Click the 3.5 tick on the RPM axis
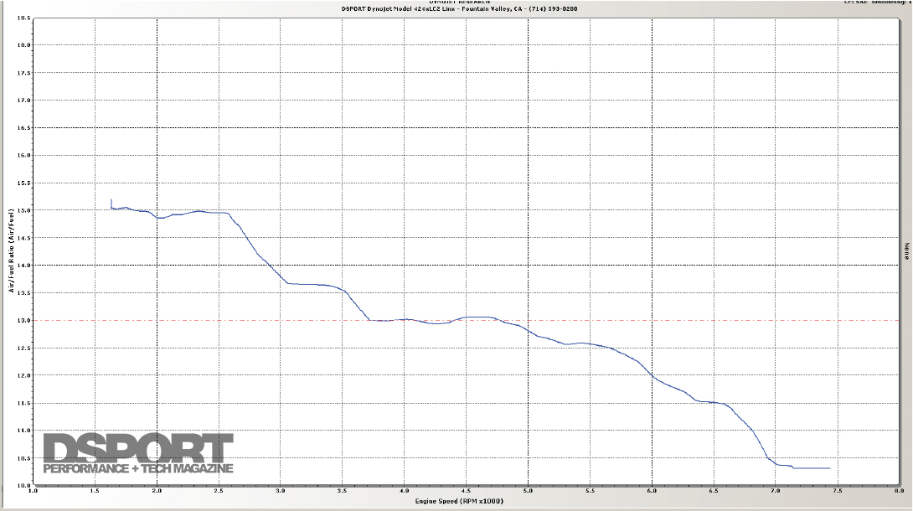The width and height of the screenshot is (913, 511). click(x=343, y=491)
